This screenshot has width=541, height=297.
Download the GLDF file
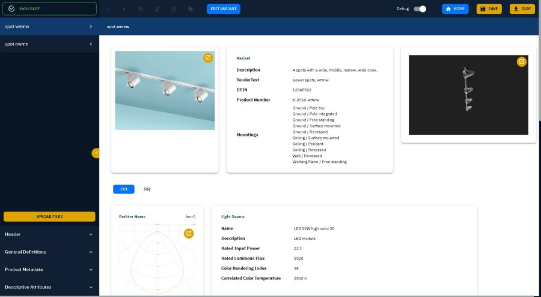click(522, 9)
